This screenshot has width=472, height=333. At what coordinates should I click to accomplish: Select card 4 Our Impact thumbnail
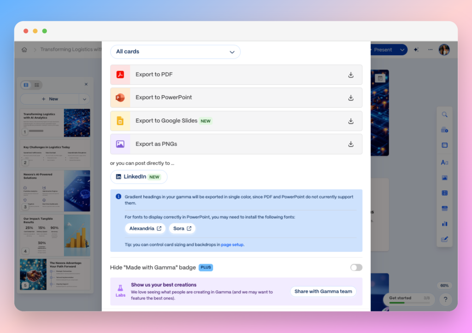[x=55, y=235]
